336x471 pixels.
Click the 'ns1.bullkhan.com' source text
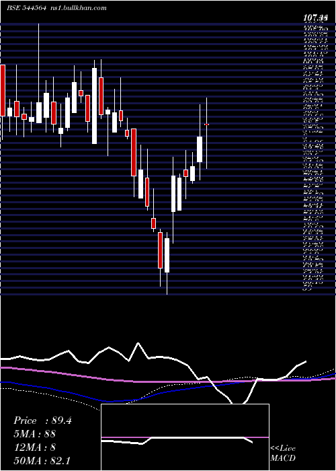pyautogui.click(x=79, y=8)
